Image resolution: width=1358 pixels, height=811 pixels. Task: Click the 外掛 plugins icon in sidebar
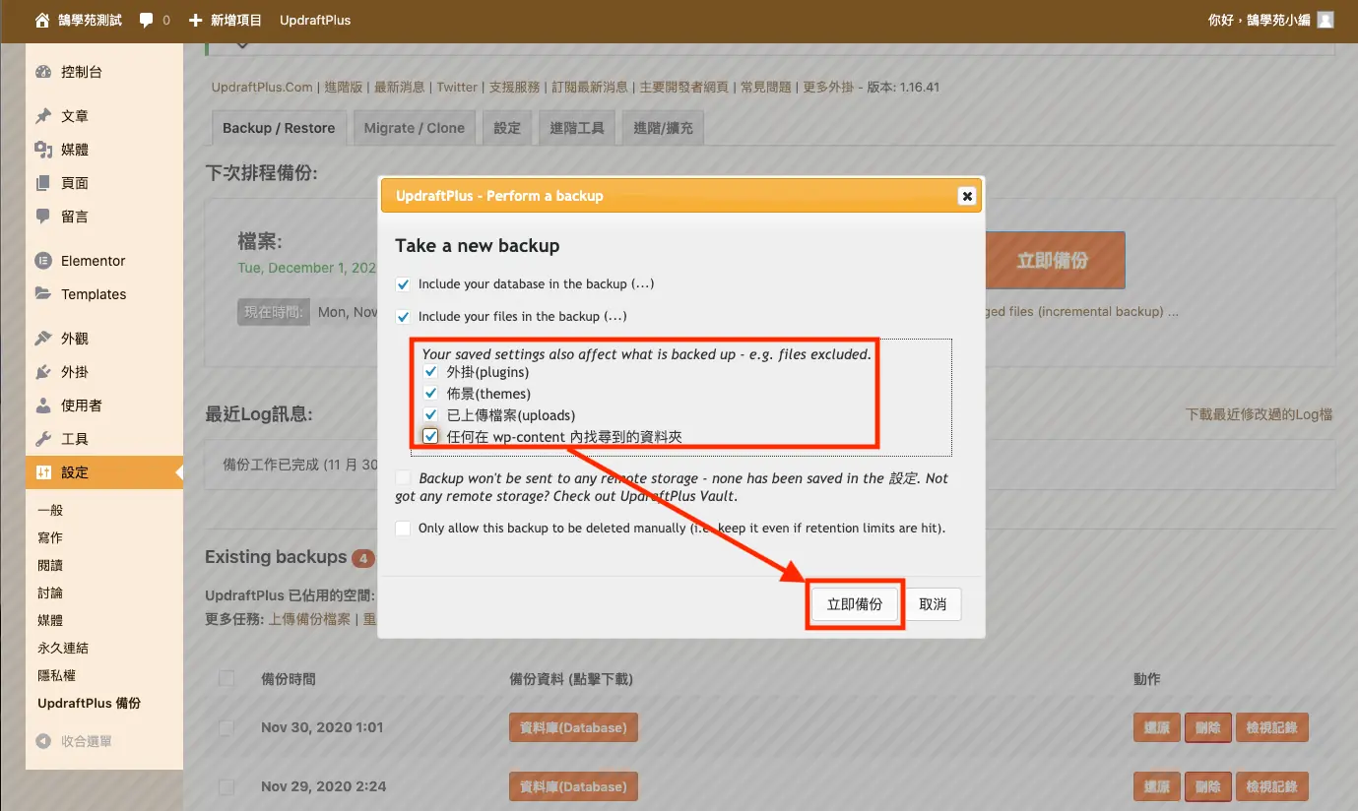pos(43,372)
